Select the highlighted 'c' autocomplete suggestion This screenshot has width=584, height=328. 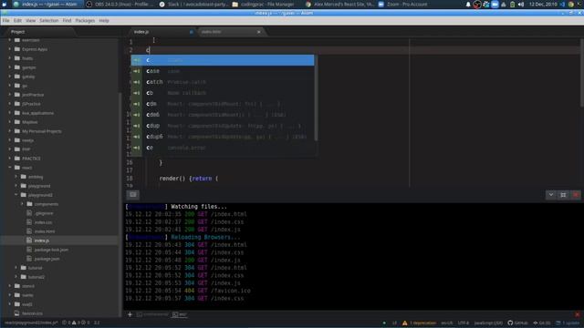point(223,60)
